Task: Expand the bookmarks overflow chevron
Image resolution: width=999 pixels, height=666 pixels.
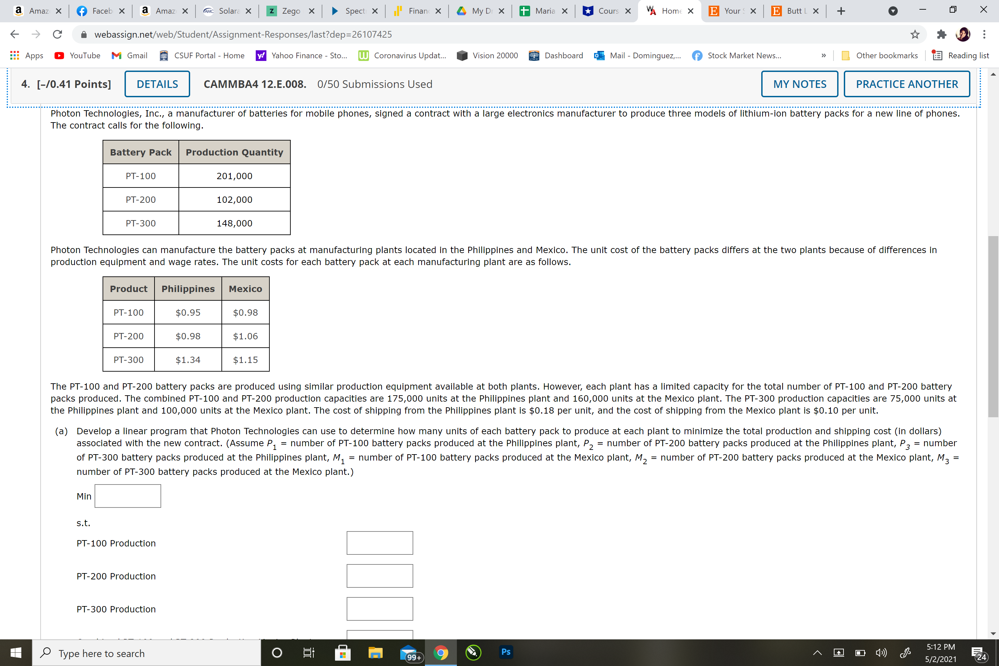Action: coord(824,55)
